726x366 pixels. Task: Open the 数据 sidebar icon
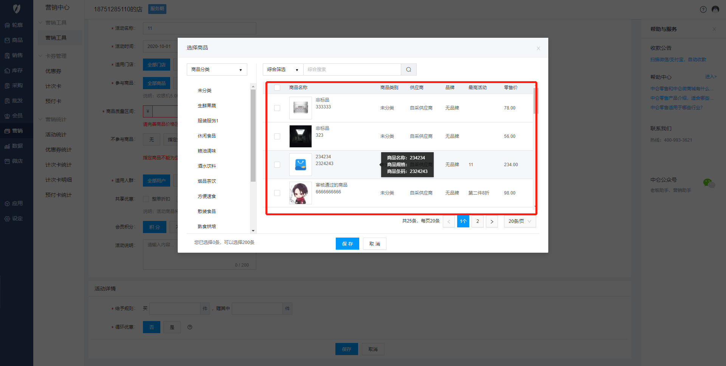pos(7,146)
